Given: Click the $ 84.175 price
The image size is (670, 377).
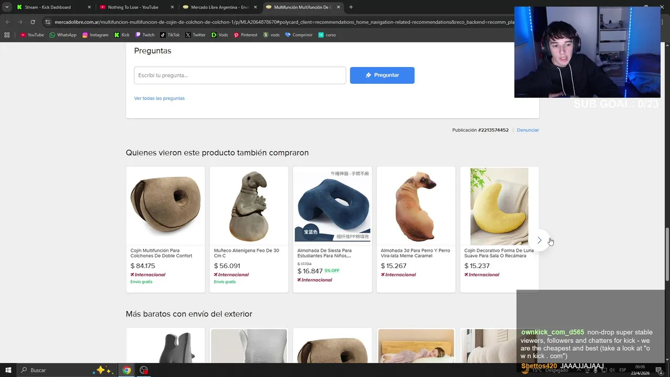Looking at the screenshot, I should point(142,266).
